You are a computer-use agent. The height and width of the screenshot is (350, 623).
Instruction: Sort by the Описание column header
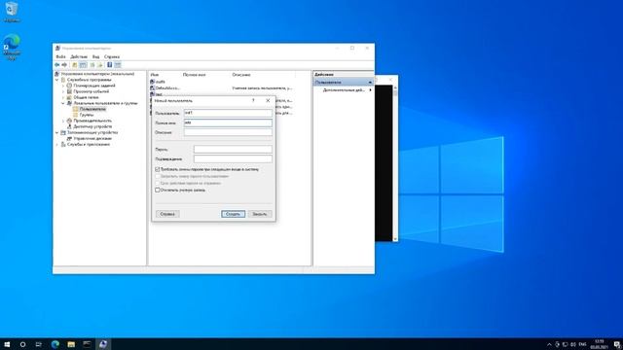tap(241, 75)
